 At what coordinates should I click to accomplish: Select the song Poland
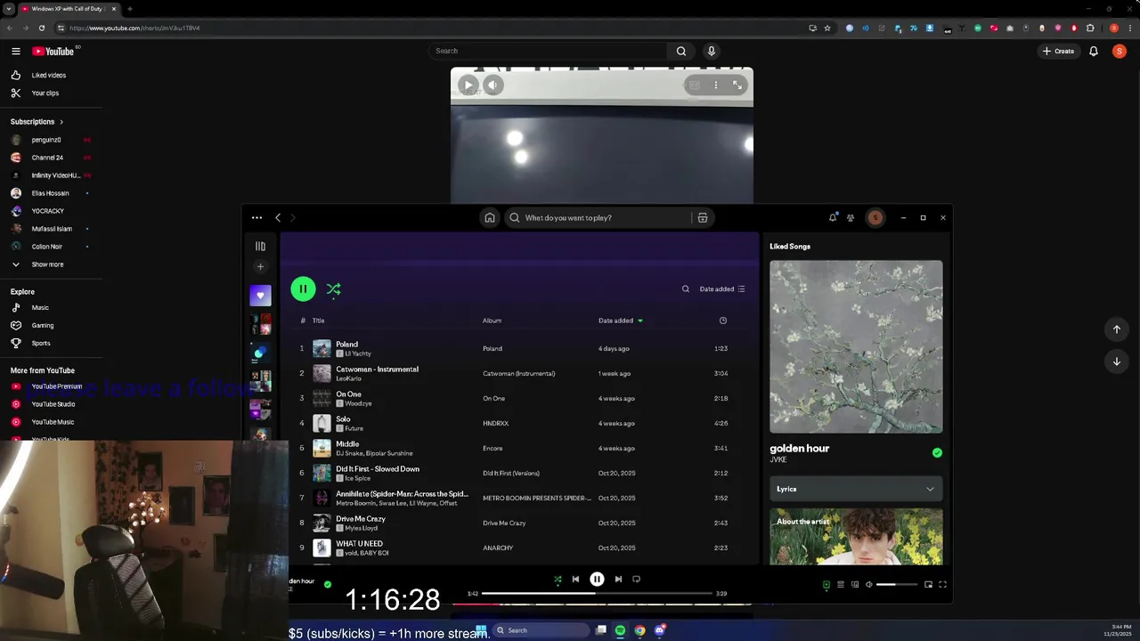point(346,344)
